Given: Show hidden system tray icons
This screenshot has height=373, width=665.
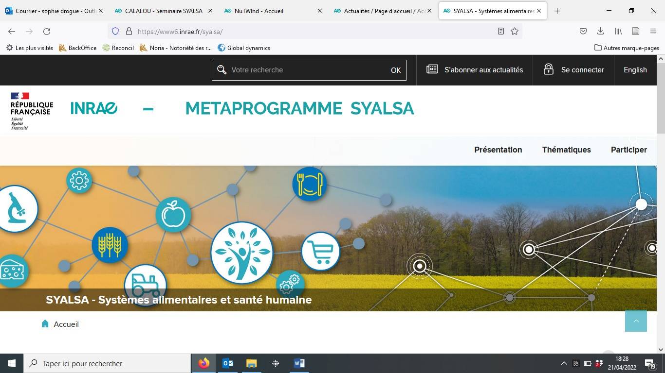Looking at the screenshot, I should 564,363.
